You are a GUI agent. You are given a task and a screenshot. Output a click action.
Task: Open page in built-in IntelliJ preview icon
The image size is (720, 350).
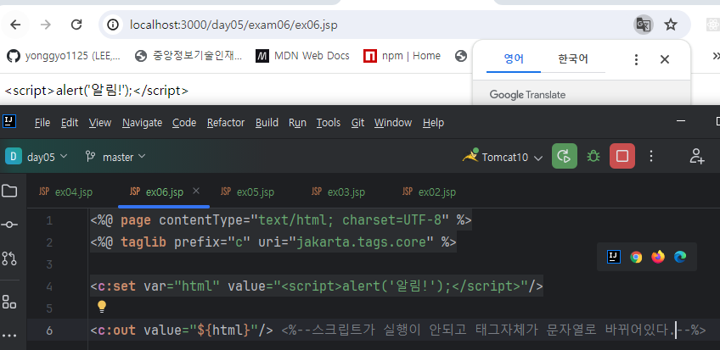[614, 257]
